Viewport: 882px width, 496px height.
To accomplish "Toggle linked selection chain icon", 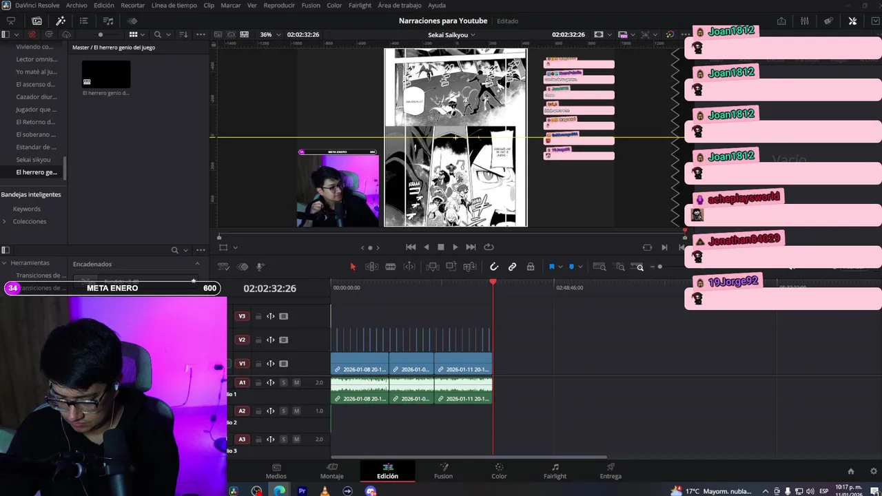I will [x=512, y=267].
